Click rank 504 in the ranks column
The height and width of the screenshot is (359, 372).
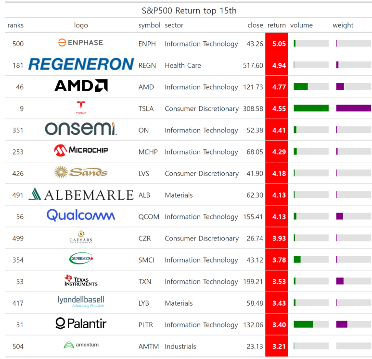(x=18, y=347)
